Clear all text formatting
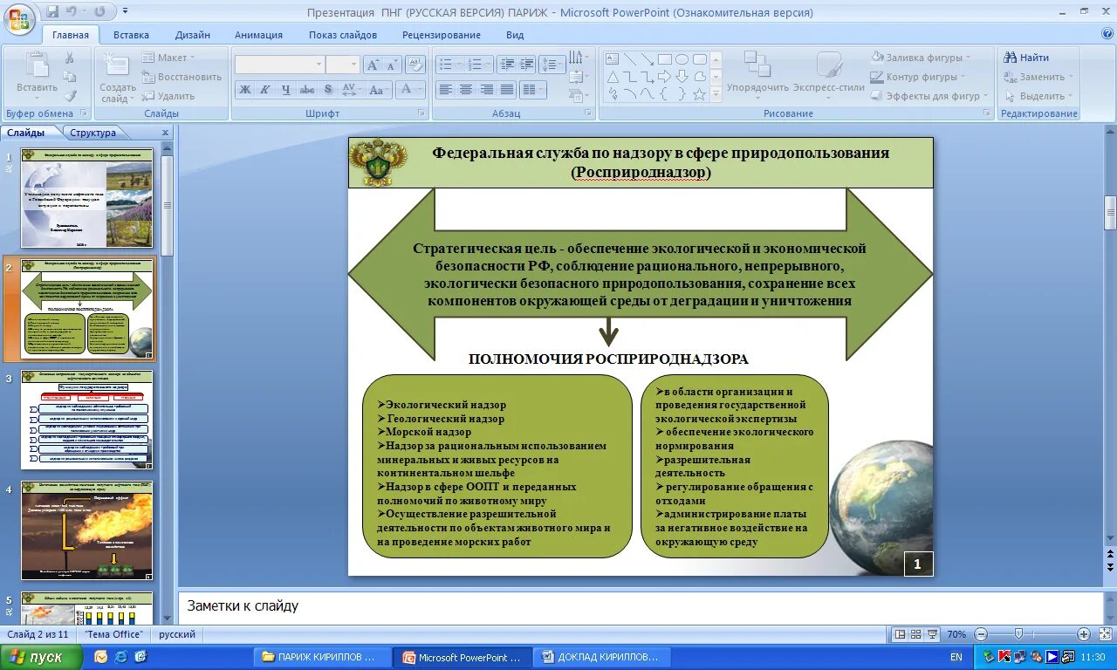The width and height of the screenshot is (1117, 670). click(x=417, y=65)
